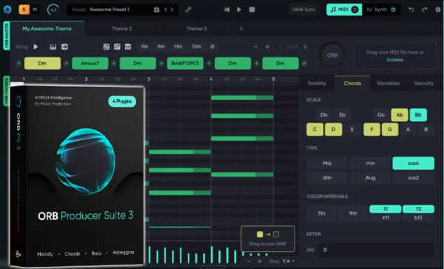Choose the sus2 chord type
Screen dimensions: 444x269
point(414,178)
